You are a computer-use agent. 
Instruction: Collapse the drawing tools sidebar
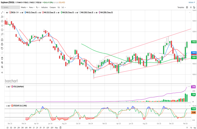[x=2, y=72]
